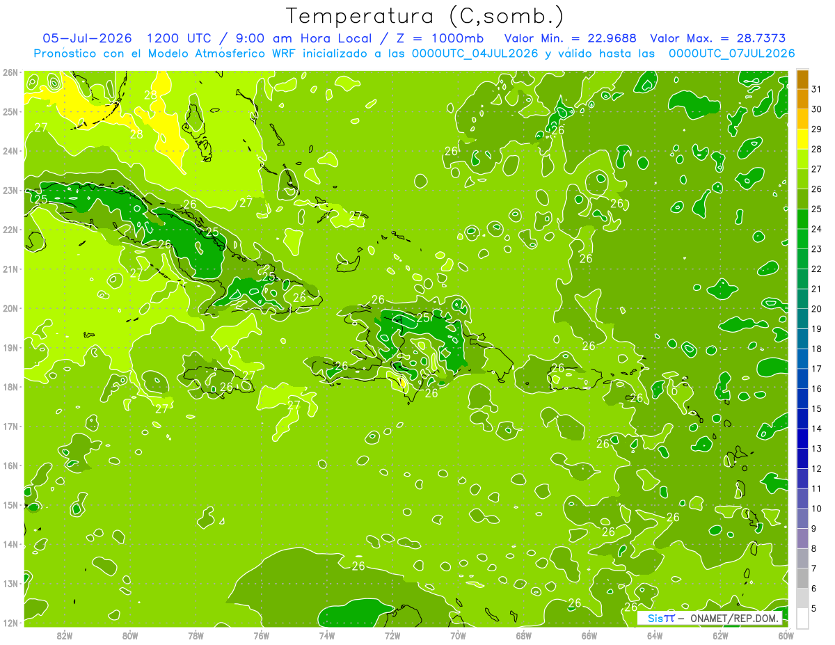Click the "17N" latitude axis label
The image size is (835, 645).
(10, 426)
